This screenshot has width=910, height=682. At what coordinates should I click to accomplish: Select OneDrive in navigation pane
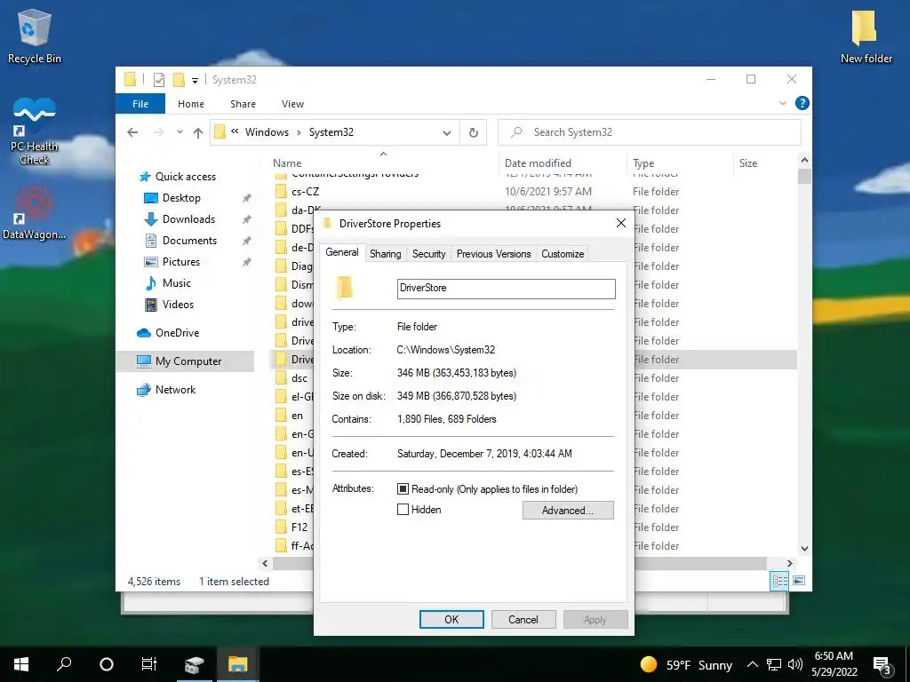[177, 333]
